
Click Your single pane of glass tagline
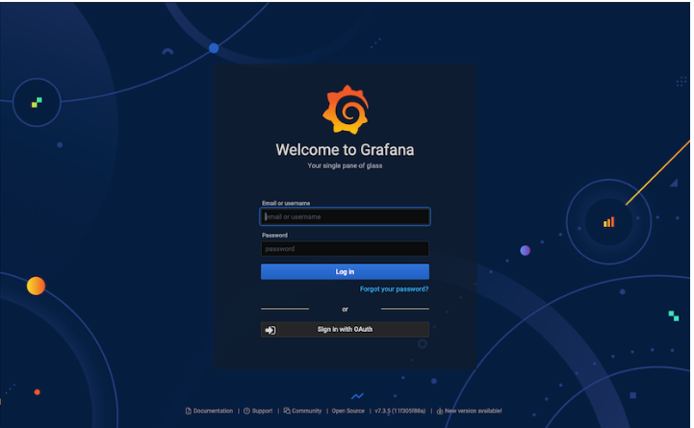point(345,165)
